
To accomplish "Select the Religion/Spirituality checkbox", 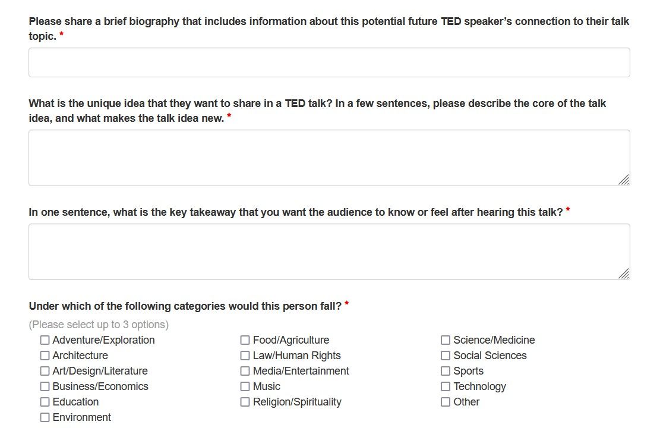I will (245, 401).
